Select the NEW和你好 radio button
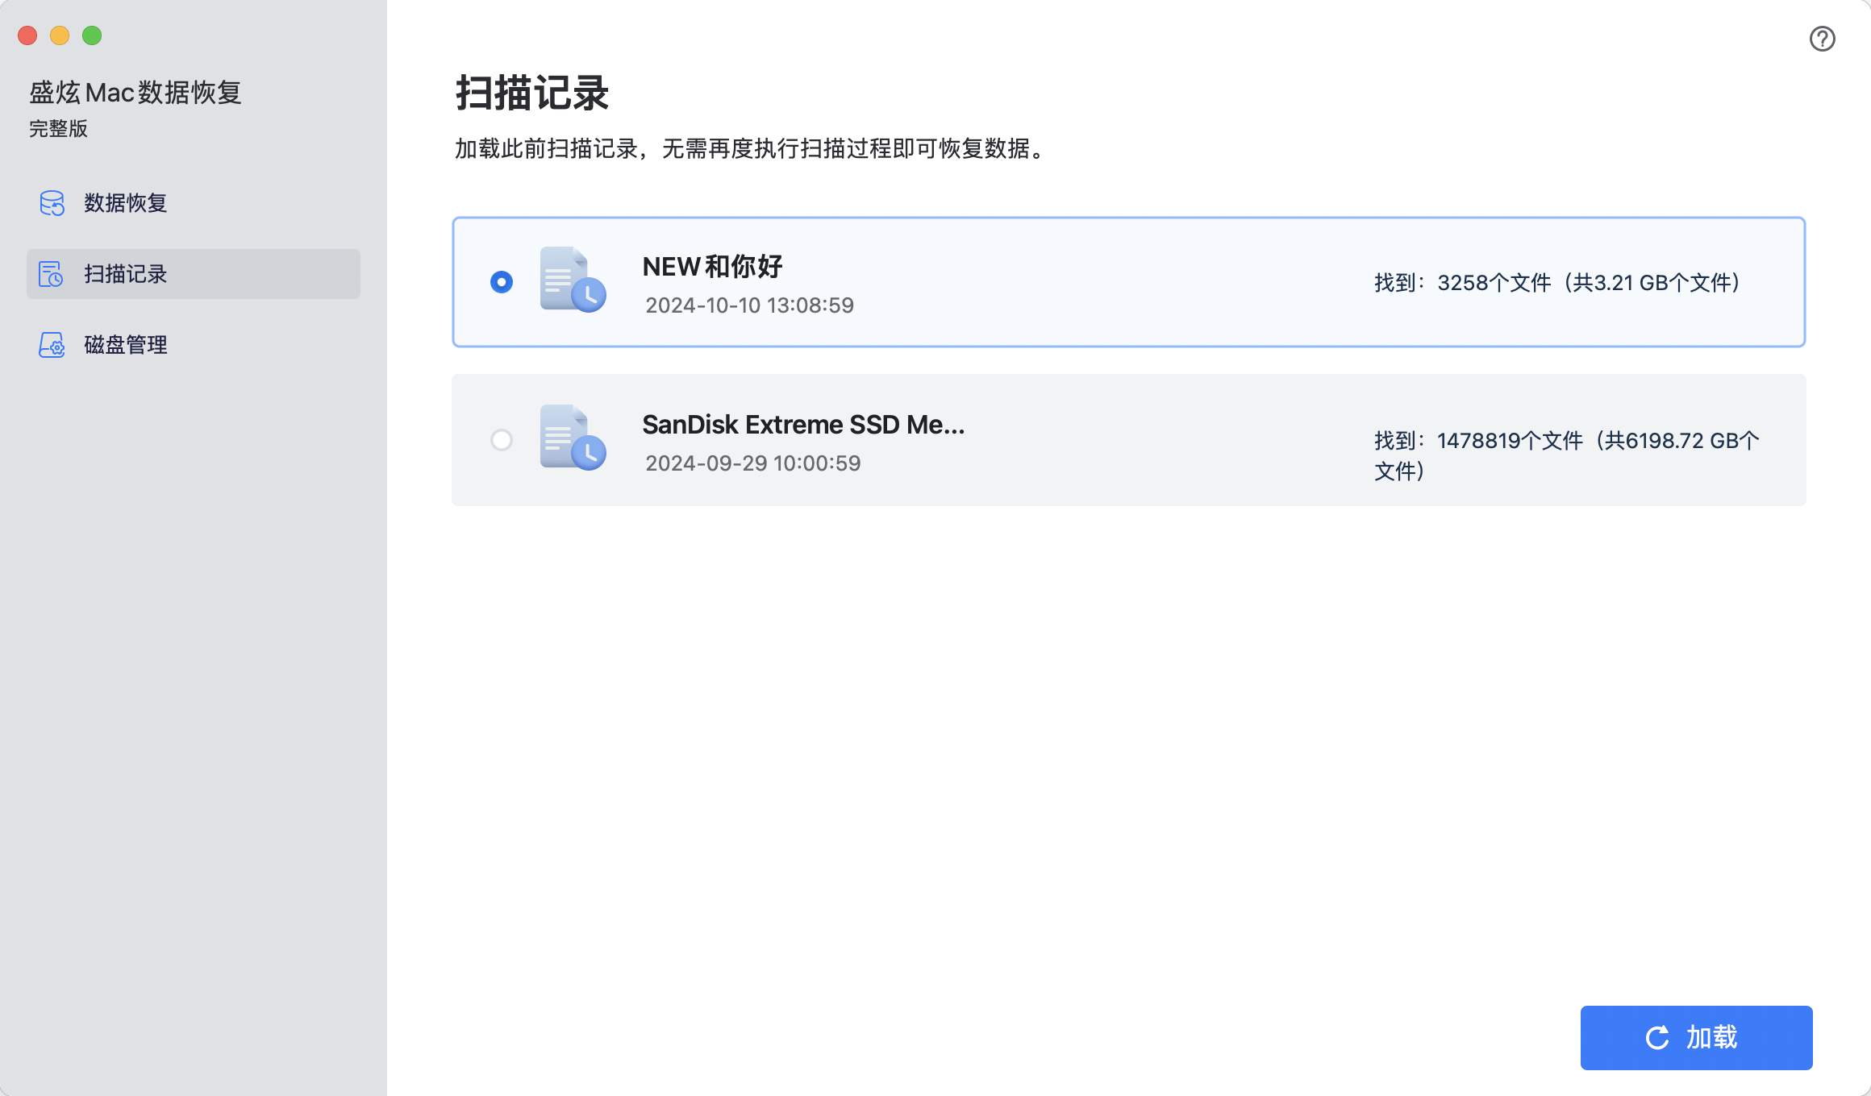 [x=502, y=282]
